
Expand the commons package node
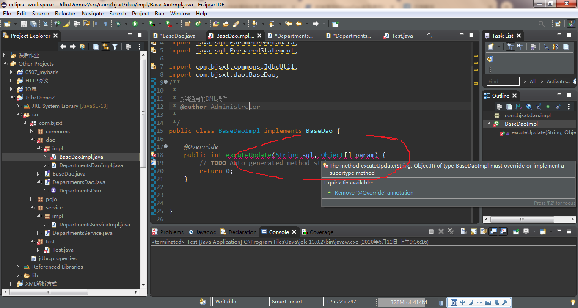[32, 131]
